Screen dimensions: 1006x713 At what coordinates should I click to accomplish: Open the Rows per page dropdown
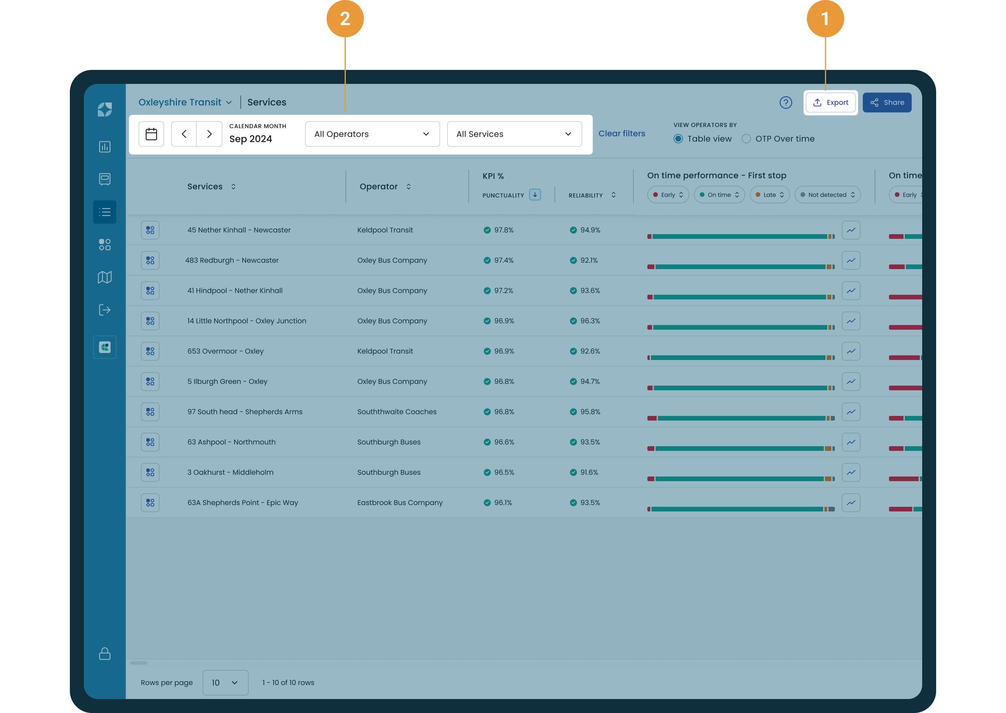click(x=225, y=682)
